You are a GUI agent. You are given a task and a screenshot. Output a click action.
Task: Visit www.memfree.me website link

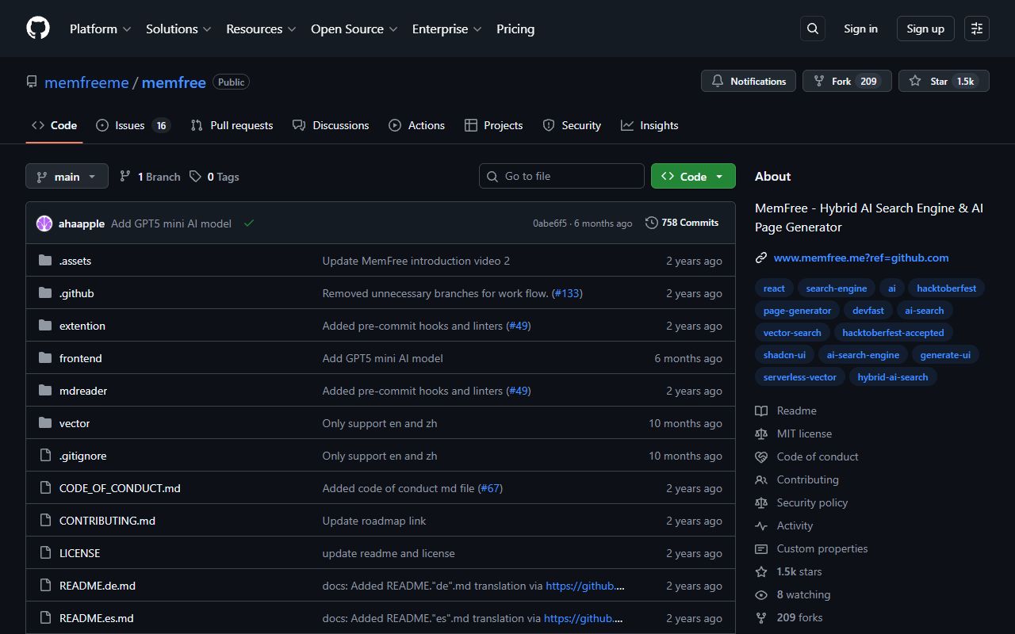(861, 257)
